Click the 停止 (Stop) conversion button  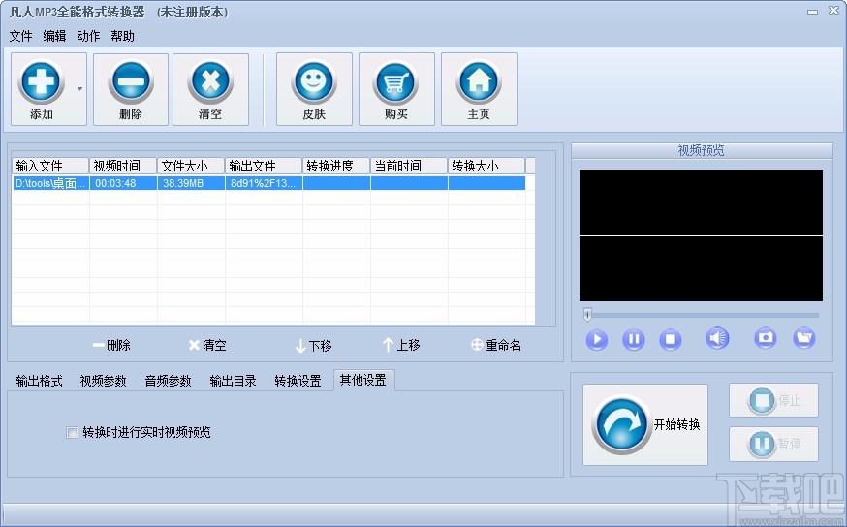(773, 400)
